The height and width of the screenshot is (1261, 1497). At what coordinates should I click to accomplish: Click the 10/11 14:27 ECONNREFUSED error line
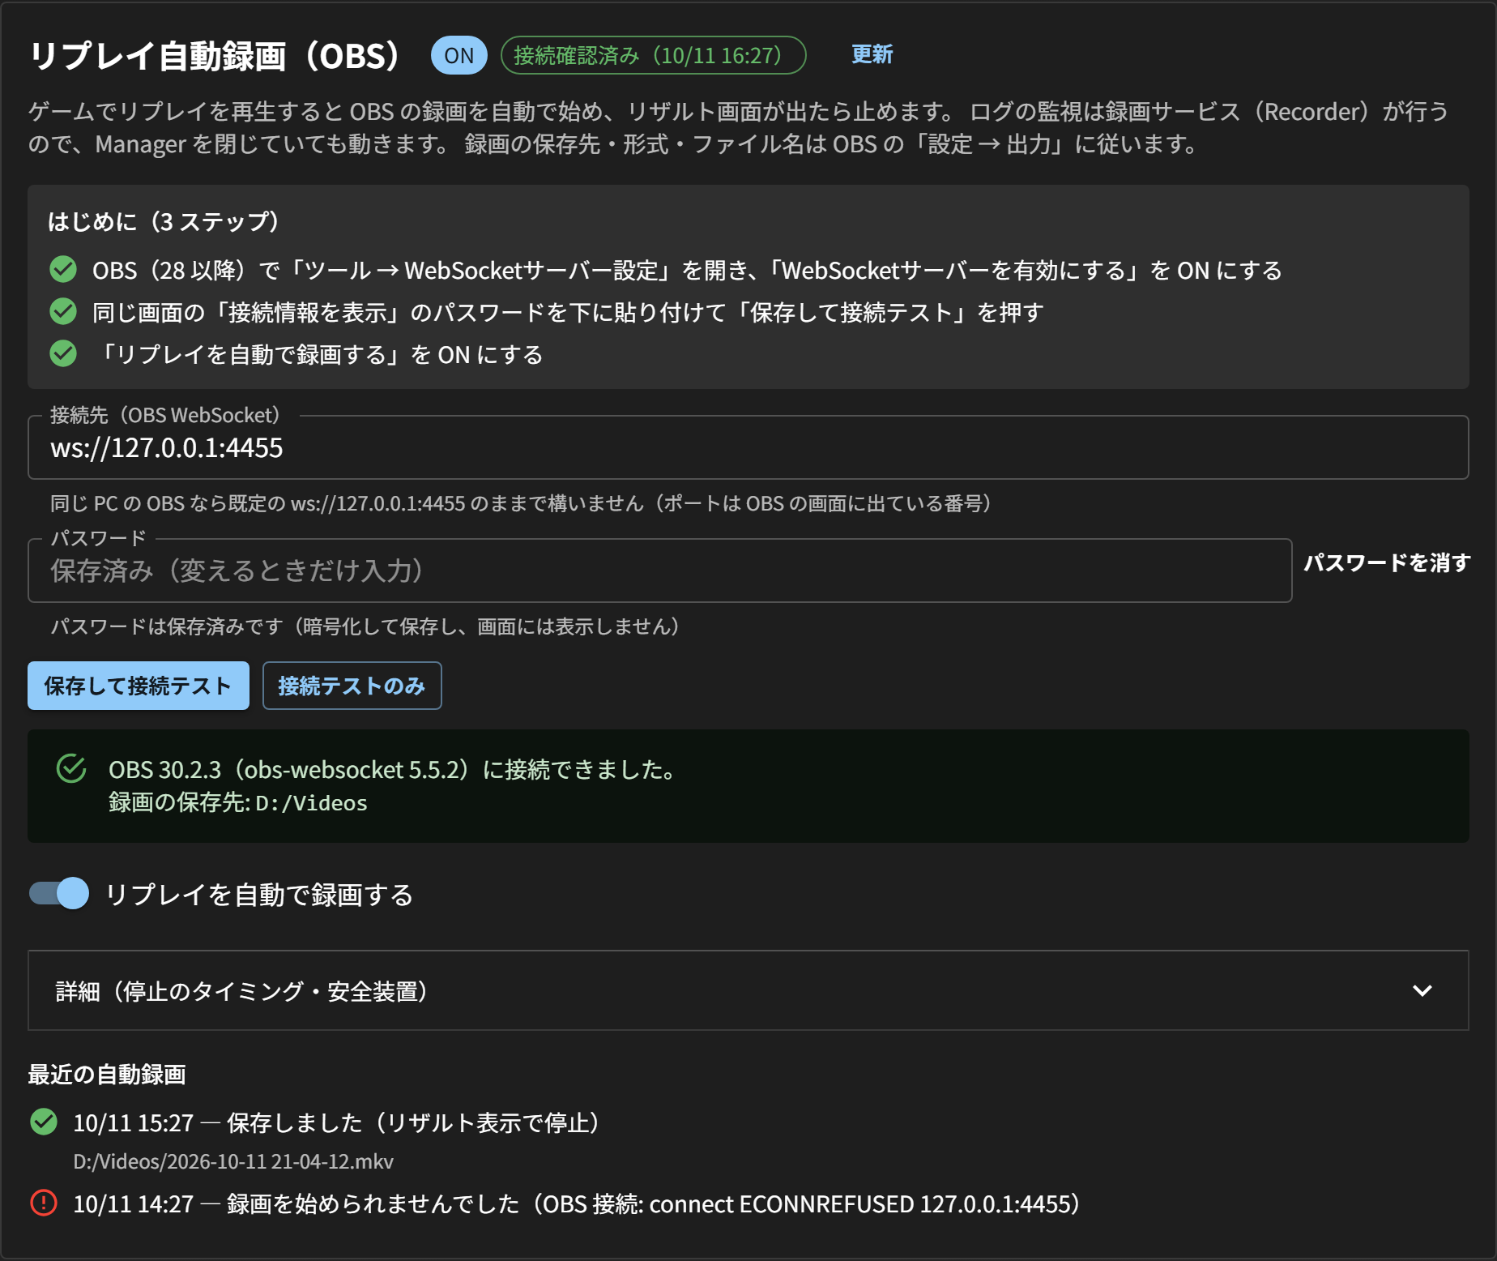point(576,1203)
